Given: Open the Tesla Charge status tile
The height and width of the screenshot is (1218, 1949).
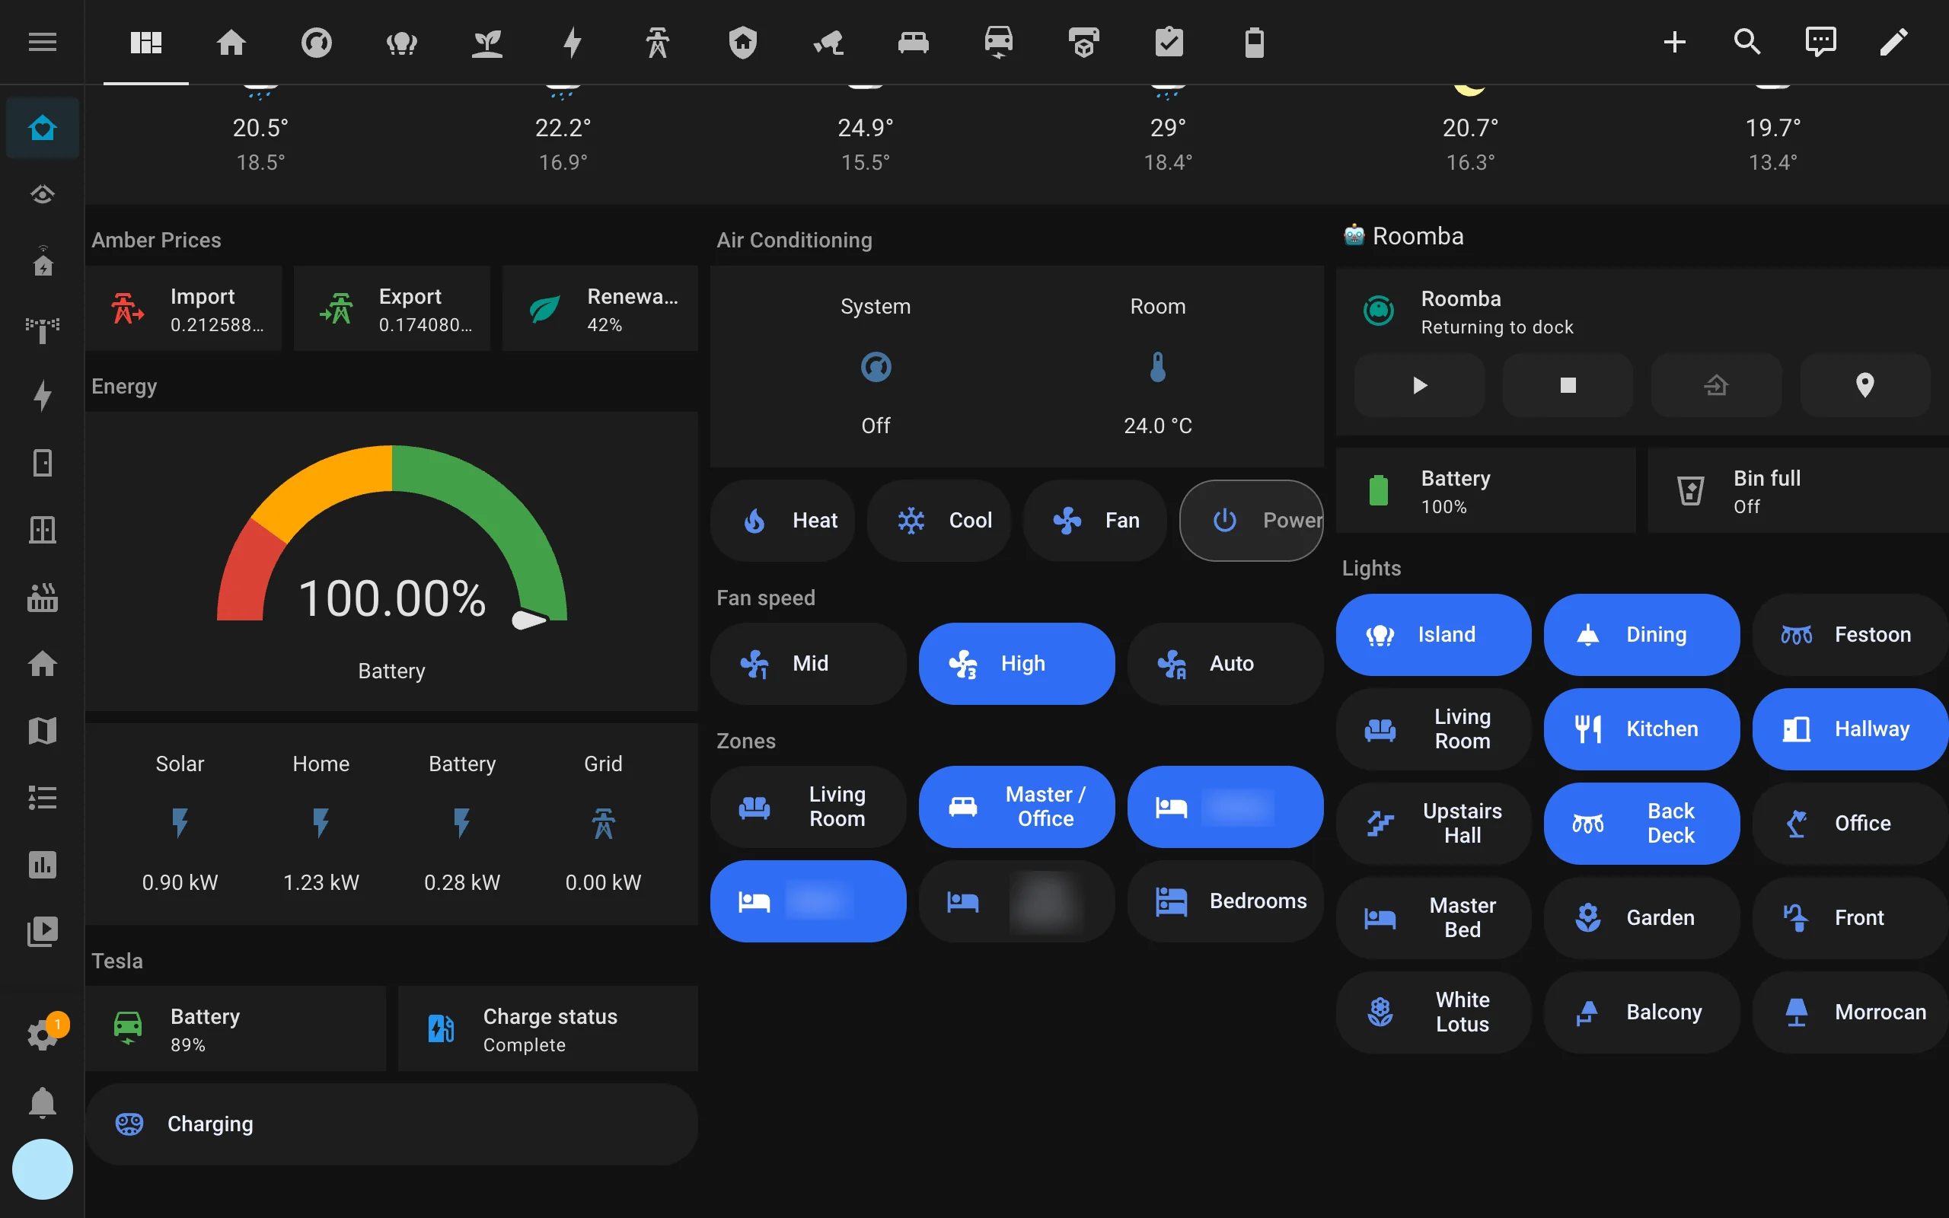Looking at the screenshot, I should click(x=547, y=1028).
